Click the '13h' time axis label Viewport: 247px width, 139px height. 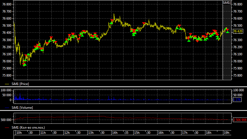91,133
